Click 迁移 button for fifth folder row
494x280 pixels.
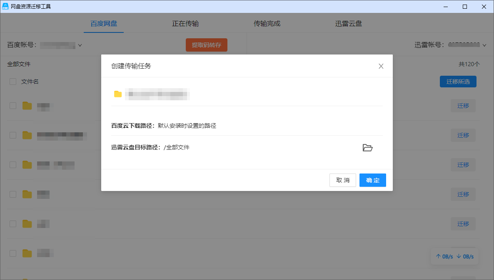tap(463, 224)
